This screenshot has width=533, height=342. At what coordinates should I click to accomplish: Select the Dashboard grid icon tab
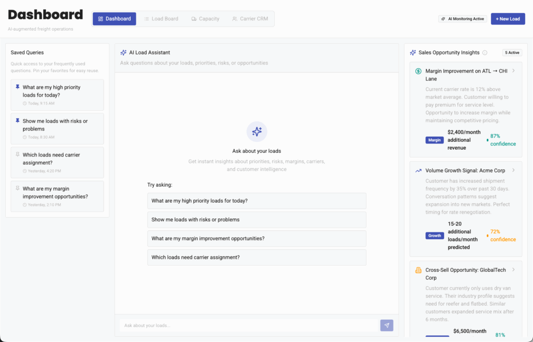click(x=99, y=19)
